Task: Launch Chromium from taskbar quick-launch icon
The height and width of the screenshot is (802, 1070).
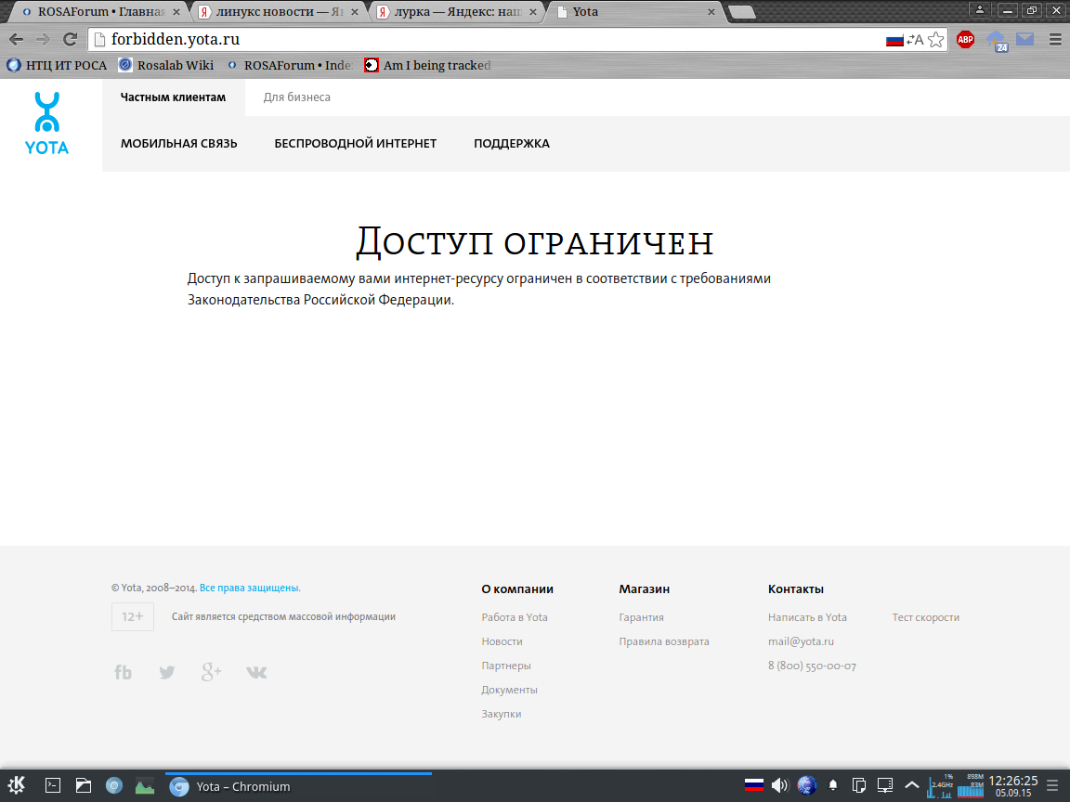Action: click(114, 785)
